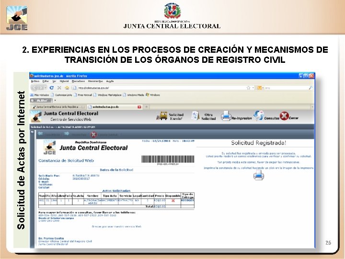Click the McAfee toolbar button
345x259 pixels.
tap(41, 100)
